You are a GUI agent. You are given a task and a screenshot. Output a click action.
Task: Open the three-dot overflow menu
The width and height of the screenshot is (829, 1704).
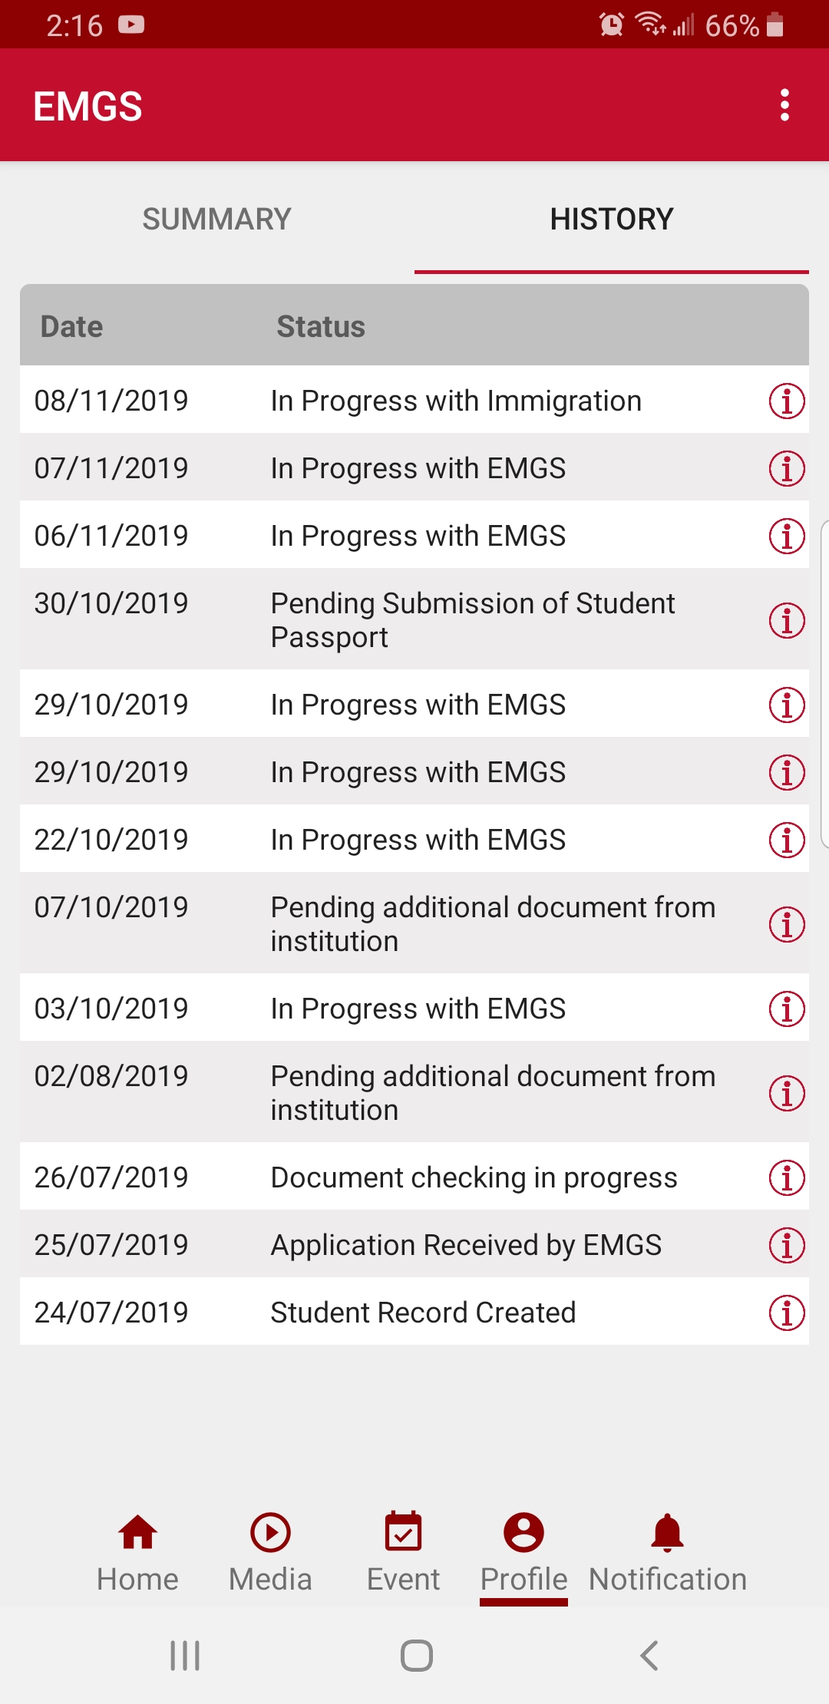click(784, 105)
